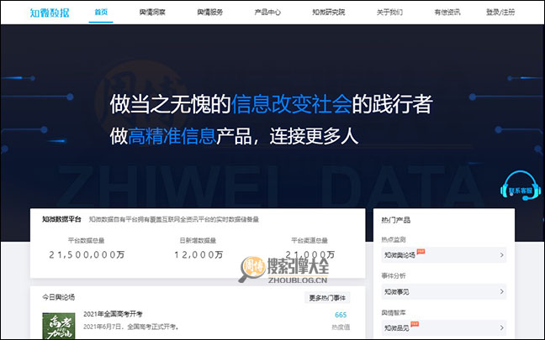Click the red badge beside 知微舆论场
The width and height of the screenshot is (545, 340).
421,252
